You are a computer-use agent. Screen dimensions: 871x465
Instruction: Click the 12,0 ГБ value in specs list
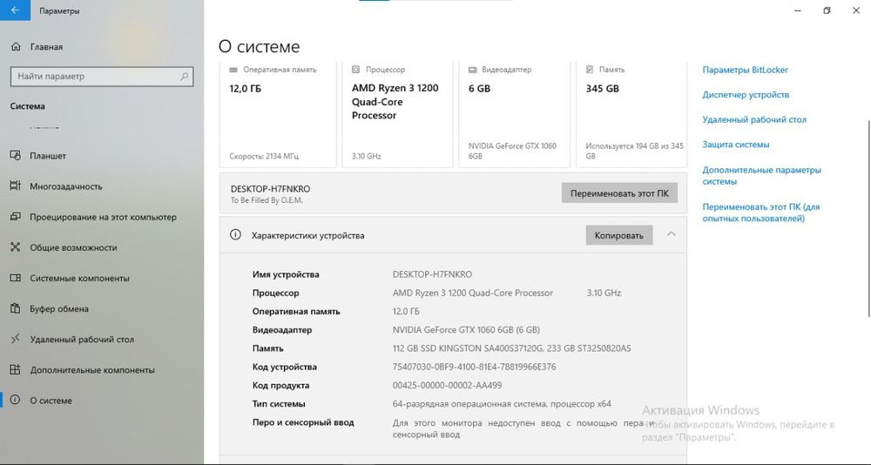(x=406, y=312)
